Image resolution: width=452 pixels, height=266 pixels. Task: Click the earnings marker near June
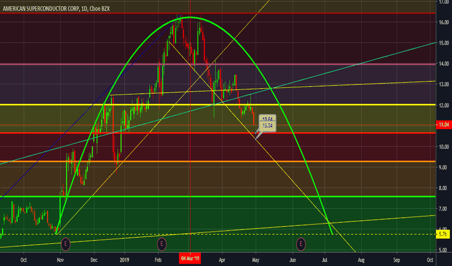point(301,244)
